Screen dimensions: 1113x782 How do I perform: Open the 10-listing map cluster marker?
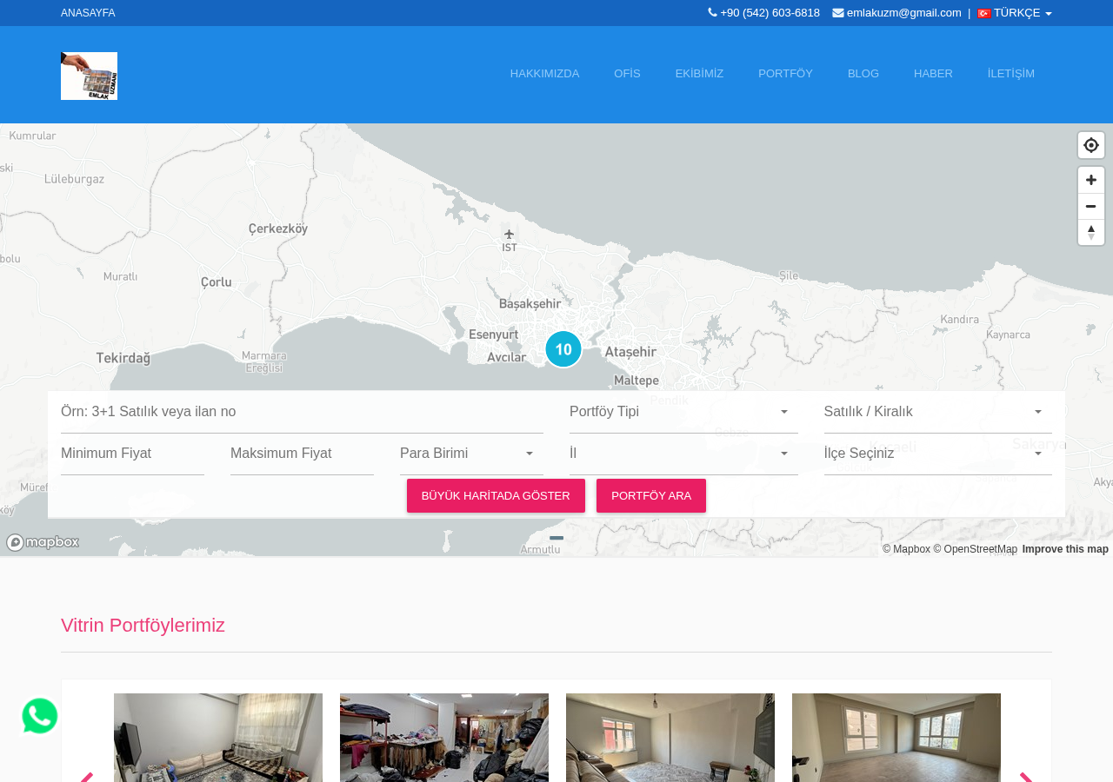563,349
